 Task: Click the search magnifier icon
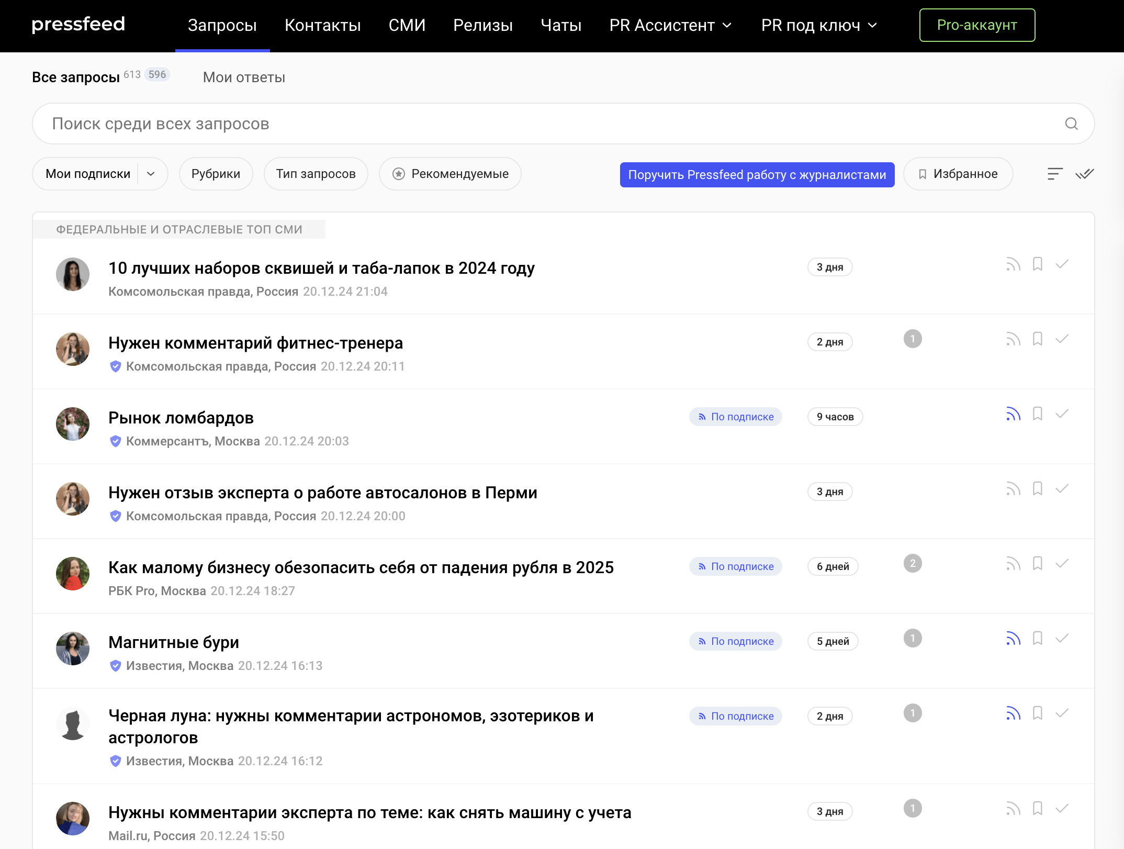(x=1071, y=124)
